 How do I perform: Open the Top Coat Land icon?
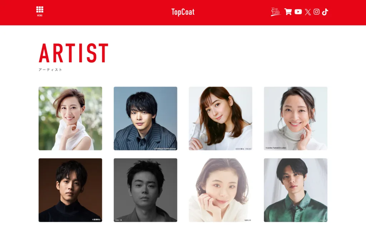click(276, 12)
